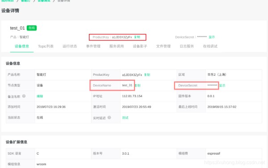Click the IP address 112.81.73.154

[x=132, y=96]
